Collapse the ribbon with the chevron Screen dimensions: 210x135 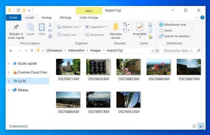click(197, 17)
